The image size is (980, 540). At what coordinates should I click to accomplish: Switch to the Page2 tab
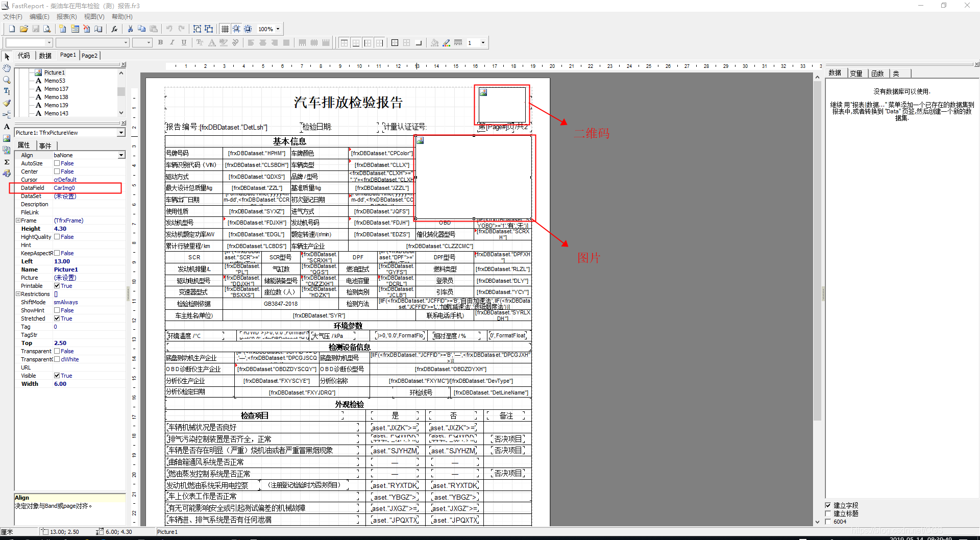click(x=90, y=55)
